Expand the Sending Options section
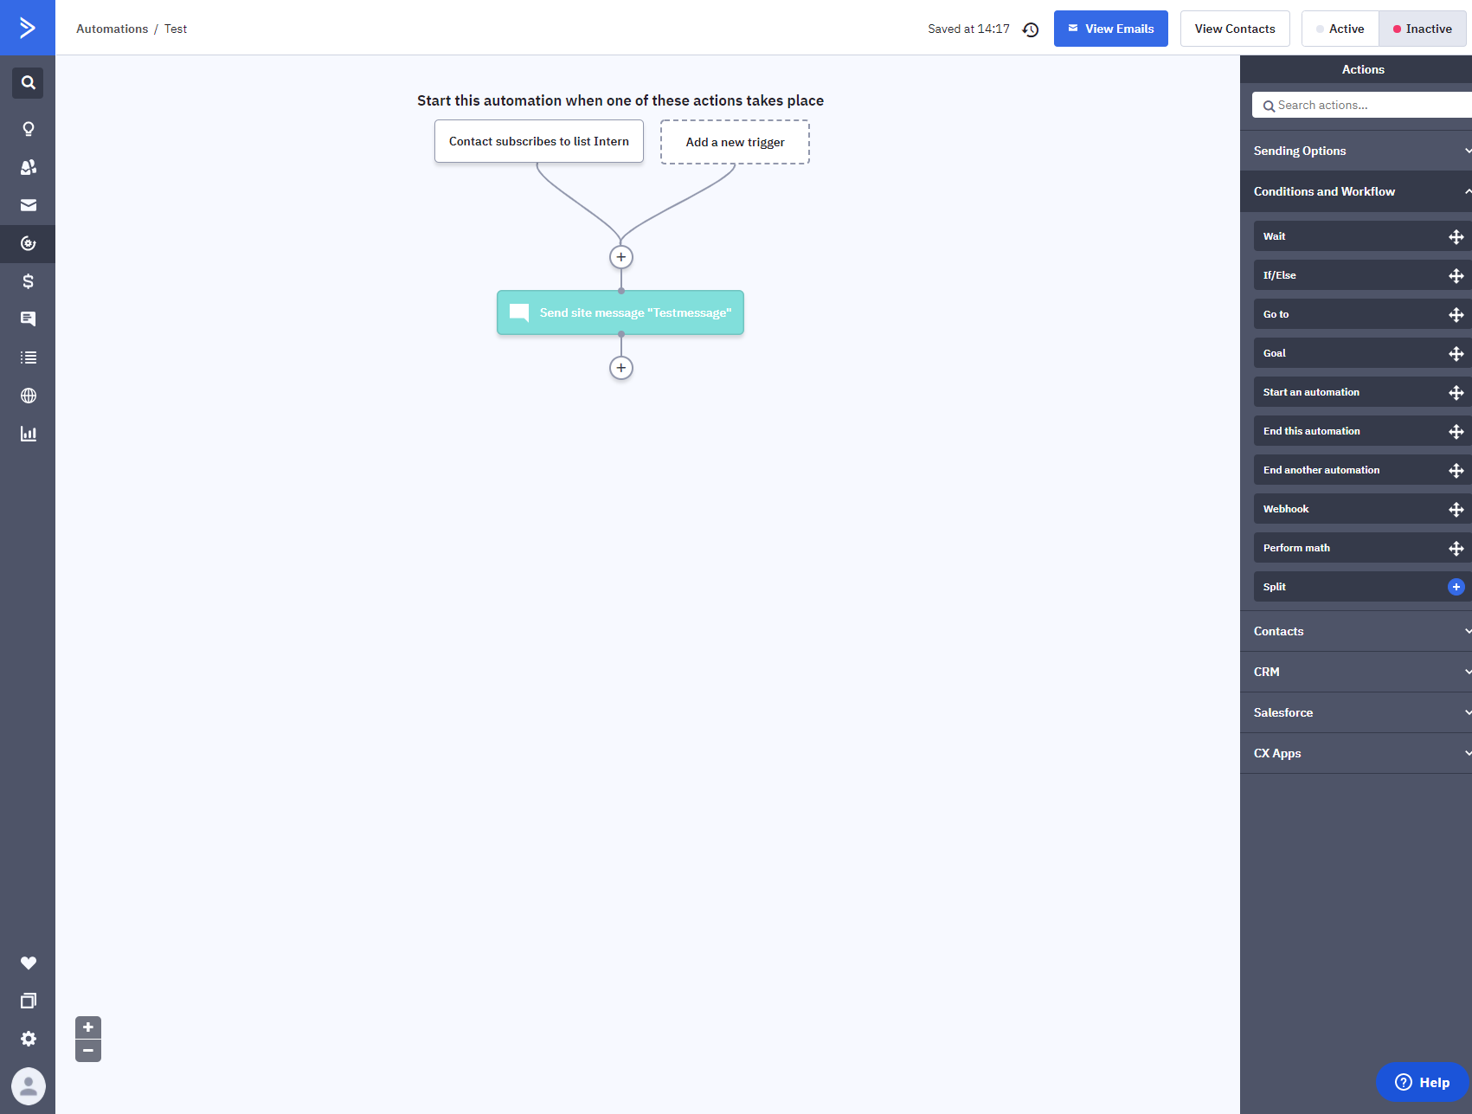Screen dimensions: 1472x1114 (1356, 151)
